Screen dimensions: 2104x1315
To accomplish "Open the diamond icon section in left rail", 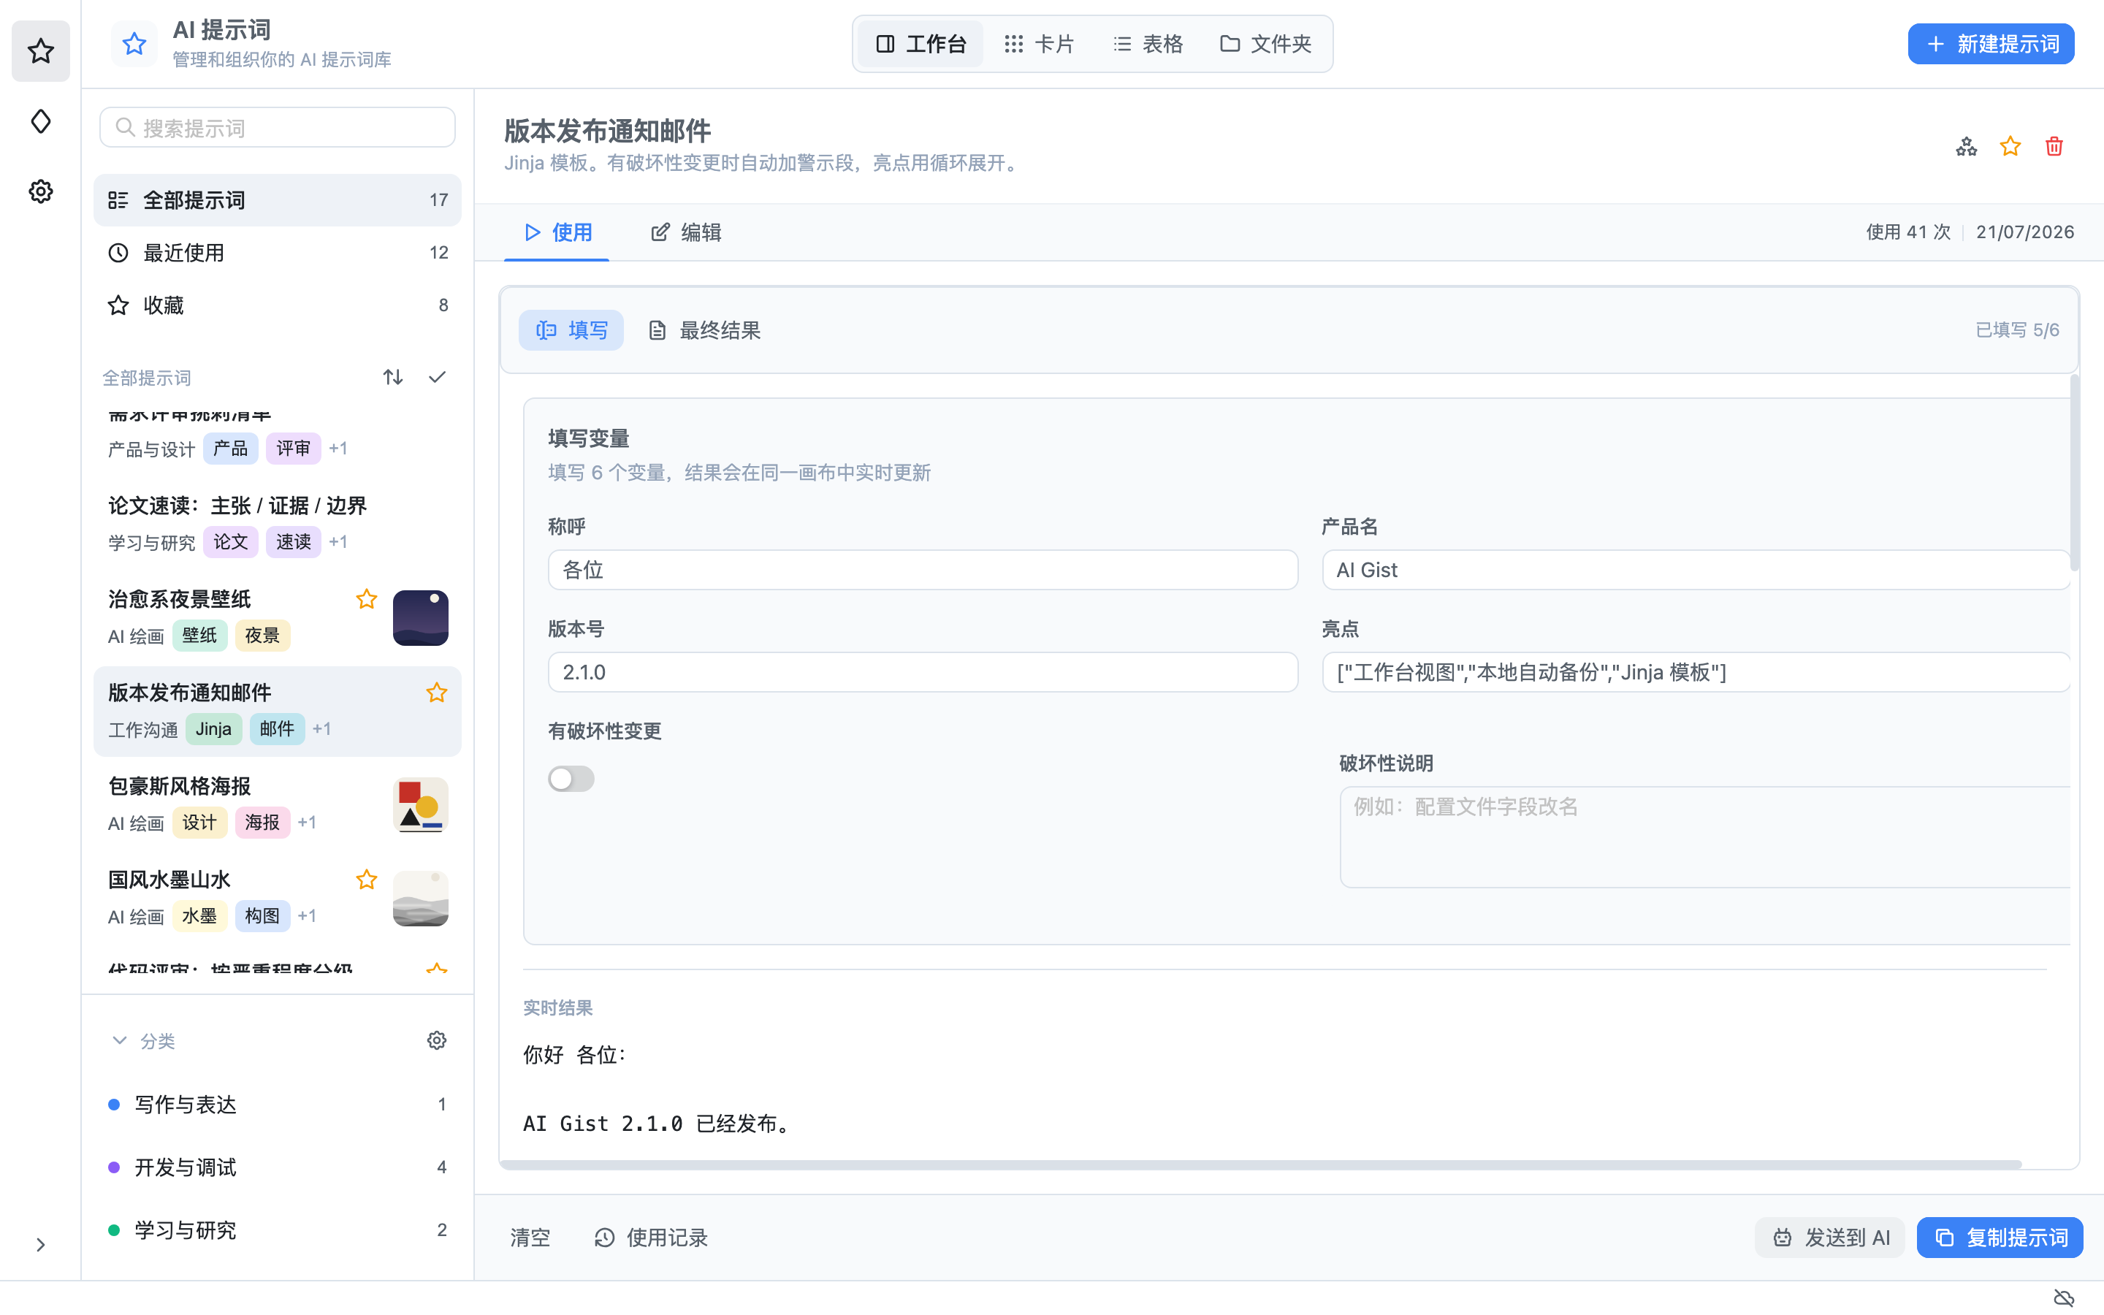I will [x=41, y=122].
